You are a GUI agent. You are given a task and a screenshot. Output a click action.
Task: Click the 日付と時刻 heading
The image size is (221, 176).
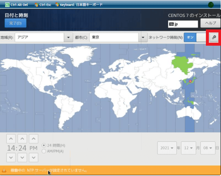click(16, 15)
